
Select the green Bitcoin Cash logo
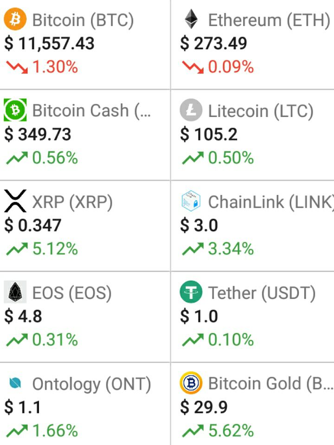click(15, 110)
